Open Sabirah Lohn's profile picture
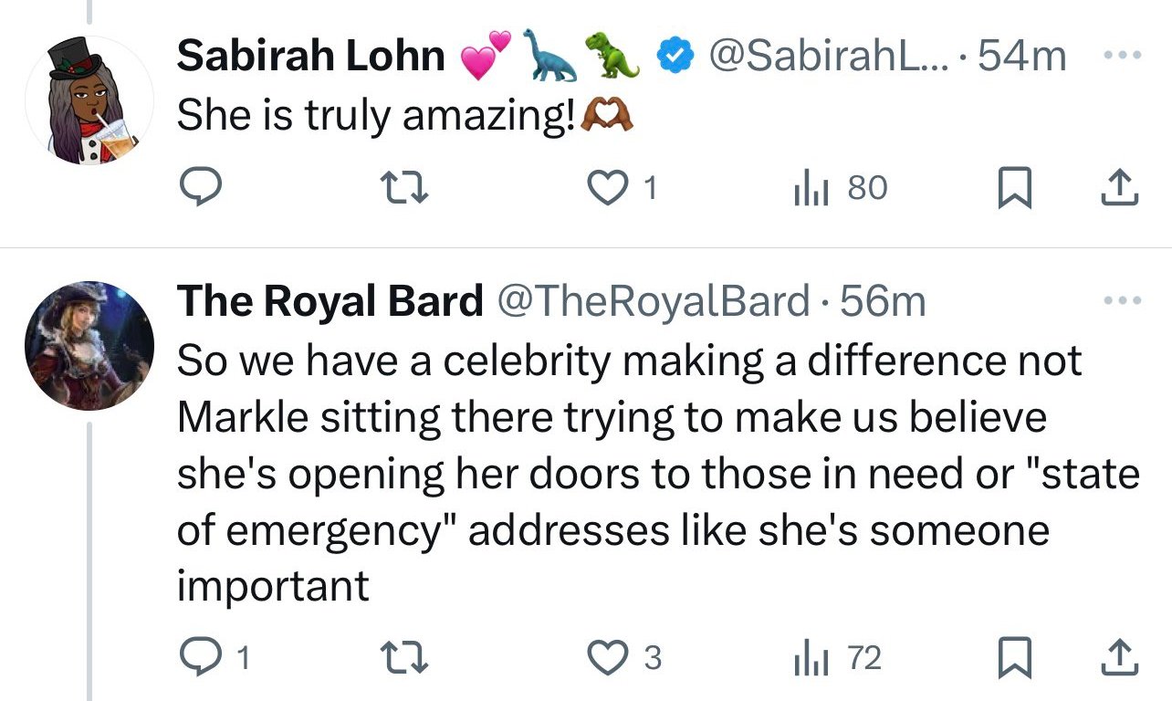The width and height of the screenshot is (1172, 701). [89, 100]
